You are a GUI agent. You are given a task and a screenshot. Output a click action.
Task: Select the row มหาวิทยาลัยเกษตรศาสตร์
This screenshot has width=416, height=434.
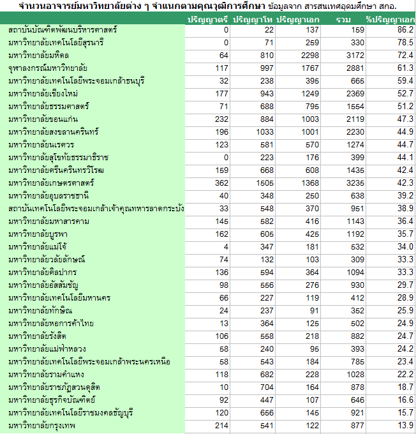[x=207, y=183]
